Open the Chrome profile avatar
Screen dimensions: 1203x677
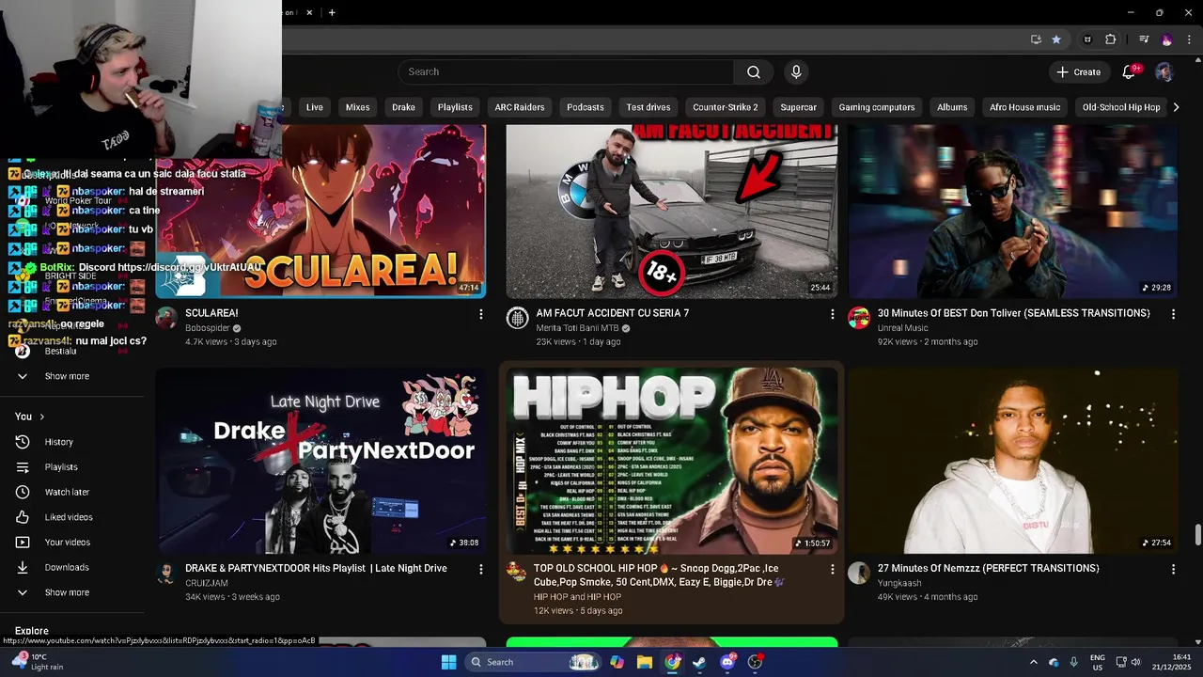click(x=1167, y=39)
